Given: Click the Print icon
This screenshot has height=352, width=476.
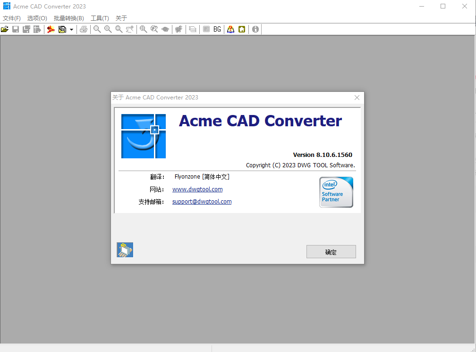Looking at the screenshot, I should click(x=84, y=29).
